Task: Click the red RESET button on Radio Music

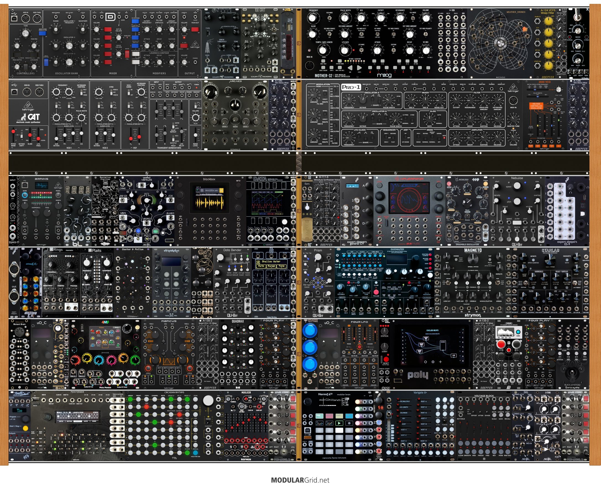Action: (x=386, y=359)
